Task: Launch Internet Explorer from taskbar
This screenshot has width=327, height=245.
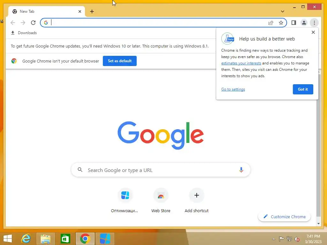Action: [26, 239]
